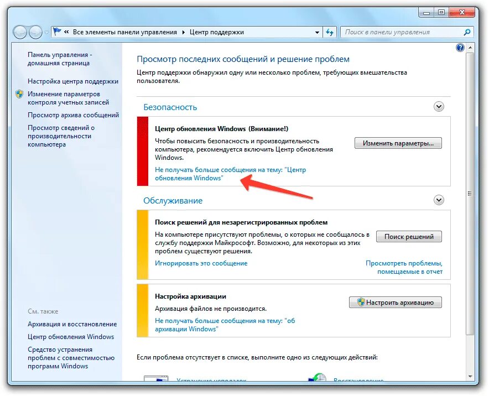
Task: Open the address bar history dropdown arrow
Action: pyautogui.click(x=317, y=33)
